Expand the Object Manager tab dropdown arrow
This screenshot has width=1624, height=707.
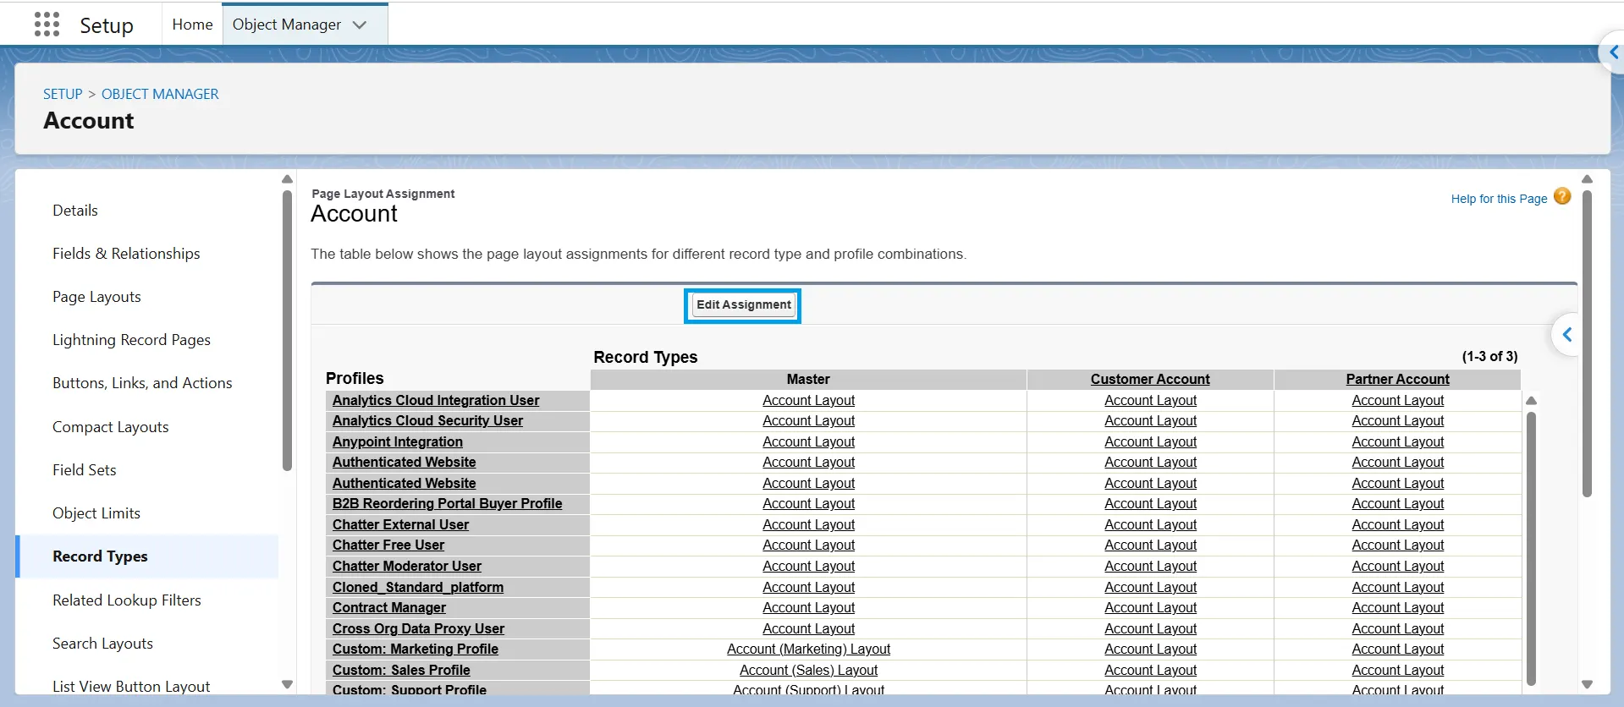[x=360, y=25]
